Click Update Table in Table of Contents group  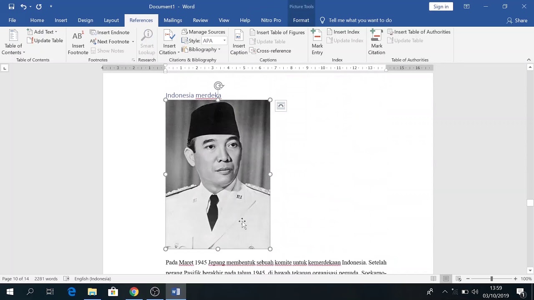45,40
